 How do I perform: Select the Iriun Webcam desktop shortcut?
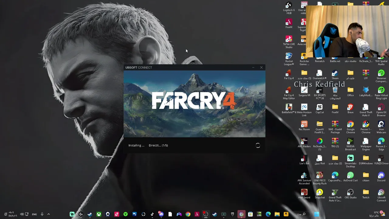pyautogui.click(x=381, y=127)
